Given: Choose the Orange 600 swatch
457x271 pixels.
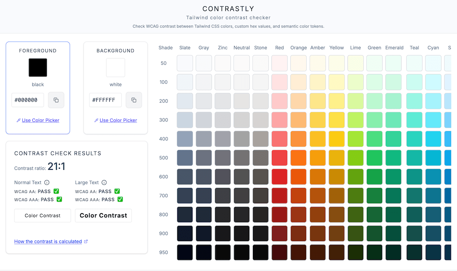Looking at the screenshot, I should coord(299,177).
